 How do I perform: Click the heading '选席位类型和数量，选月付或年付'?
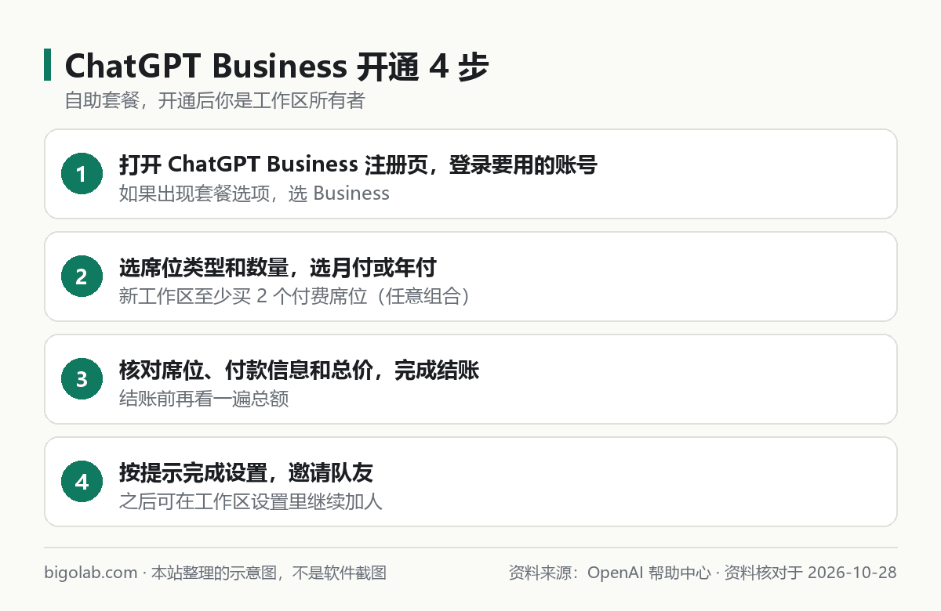tap(278, 268)
